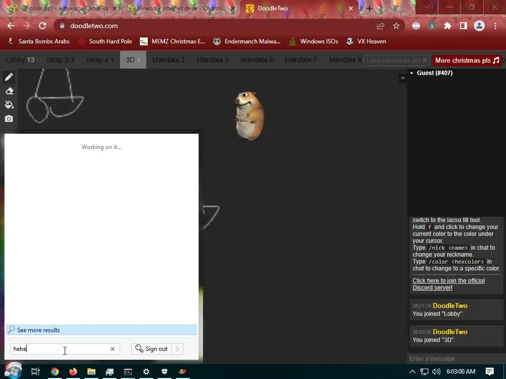Viewport: 506px width, 379px height.
Task: Select the pencil drawing tool
Action: pos(9,76)
